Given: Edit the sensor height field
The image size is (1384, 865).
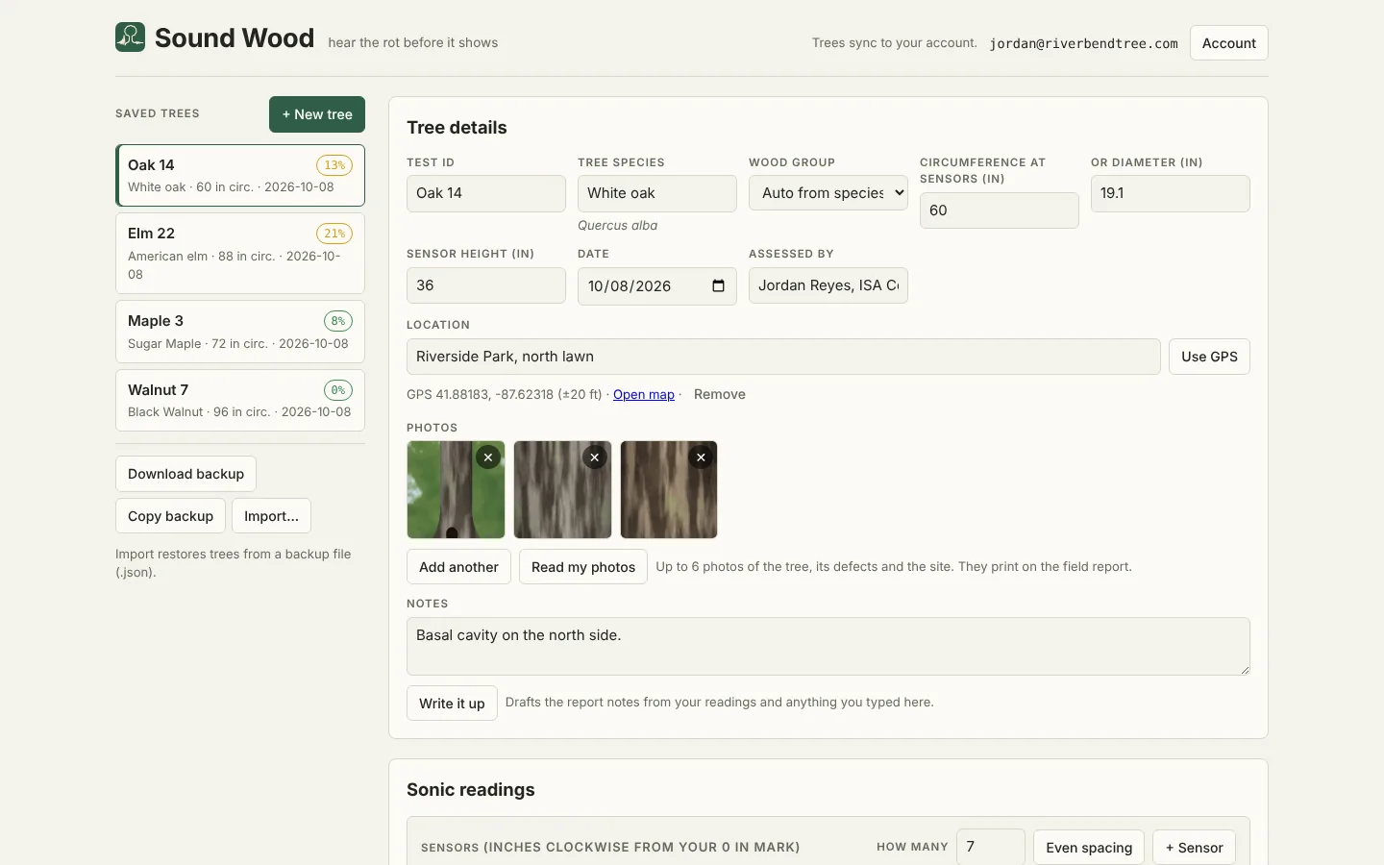Looking at the screenshot, I should (486, 285).
